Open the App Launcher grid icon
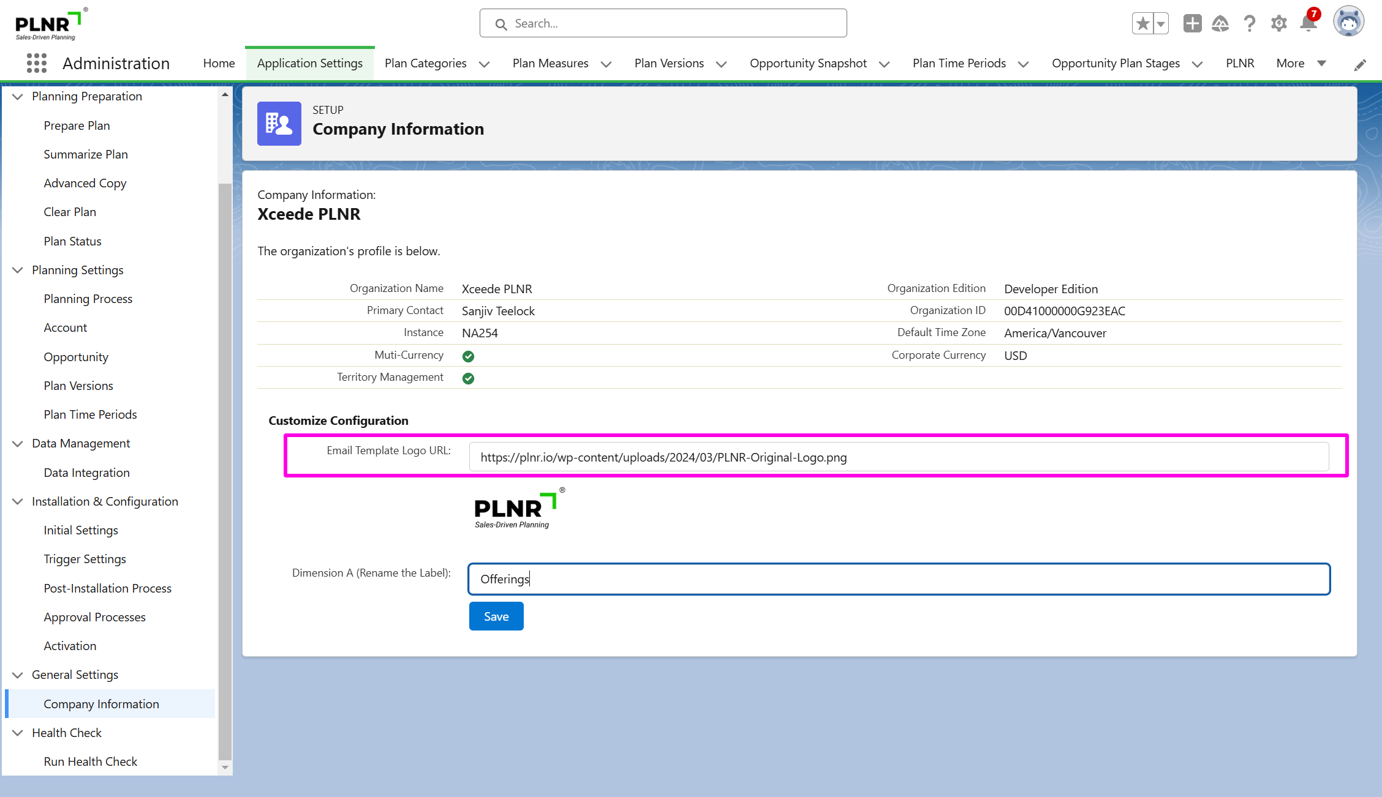Viewport: 1382px width, 797px height. [x=37, y=63]
